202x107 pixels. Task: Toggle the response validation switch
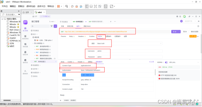pos(166,63)
